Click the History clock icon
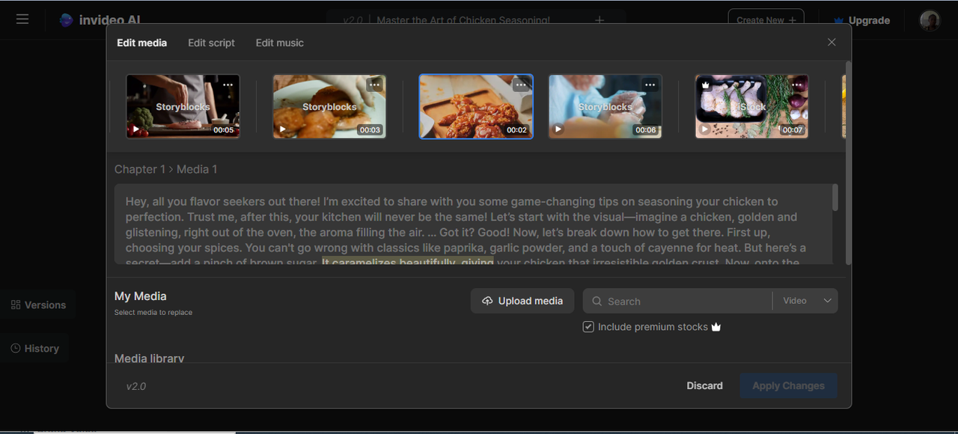This screenshot has width=958, height=434. pos(16,348)
